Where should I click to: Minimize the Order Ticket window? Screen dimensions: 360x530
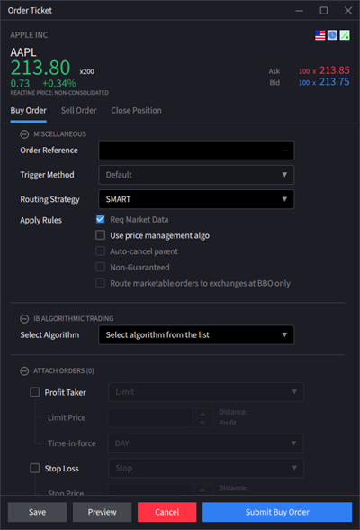[300, 11]
